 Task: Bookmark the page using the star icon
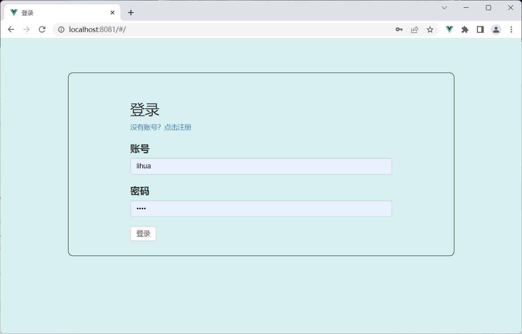(430, 29)
